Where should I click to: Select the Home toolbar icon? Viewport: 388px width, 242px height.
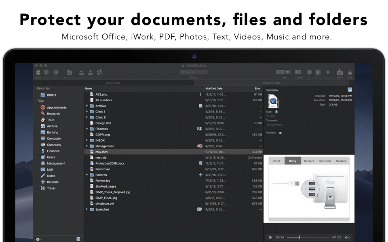click(x=38, y=72)
